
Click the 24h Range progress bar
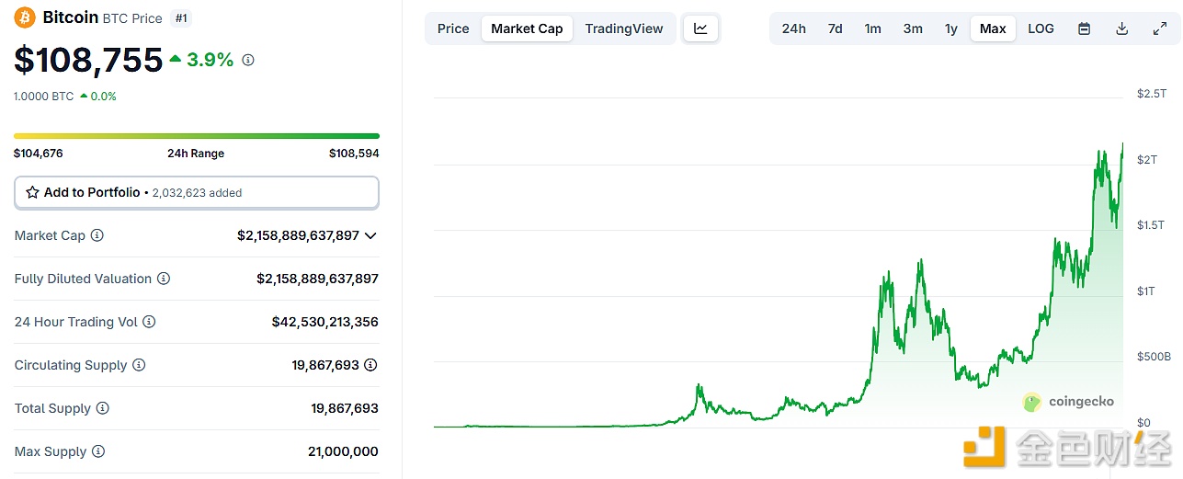(196, 136)
